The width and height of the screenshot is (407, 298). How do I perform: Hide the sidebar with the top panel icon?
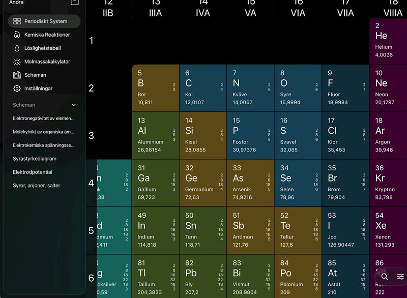75,2
